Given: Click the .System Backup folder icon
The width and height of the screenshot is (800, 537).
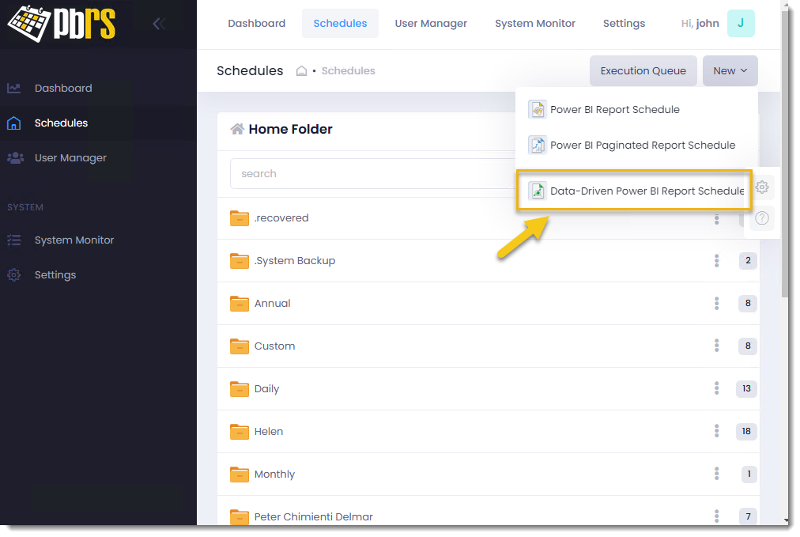Looking at the screenshot, I should pos(240,261).
